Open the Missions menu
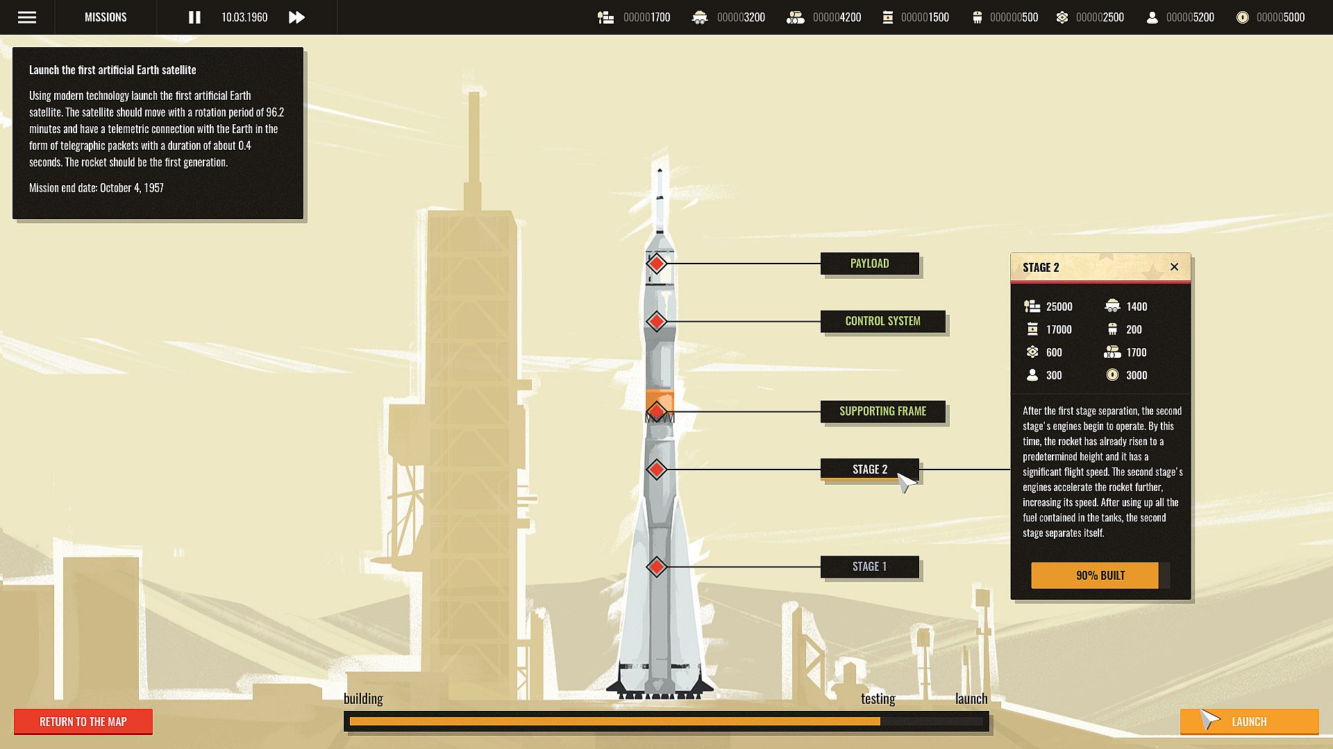The width and height of the screenshot is (1333, 749). click(x=106, y=17)
